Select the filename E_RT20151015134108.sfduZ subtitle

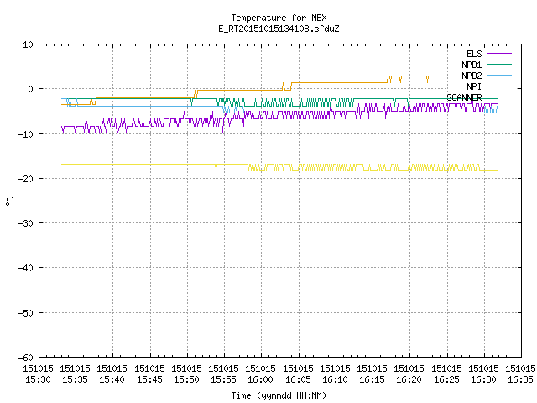tap(279, 29)
